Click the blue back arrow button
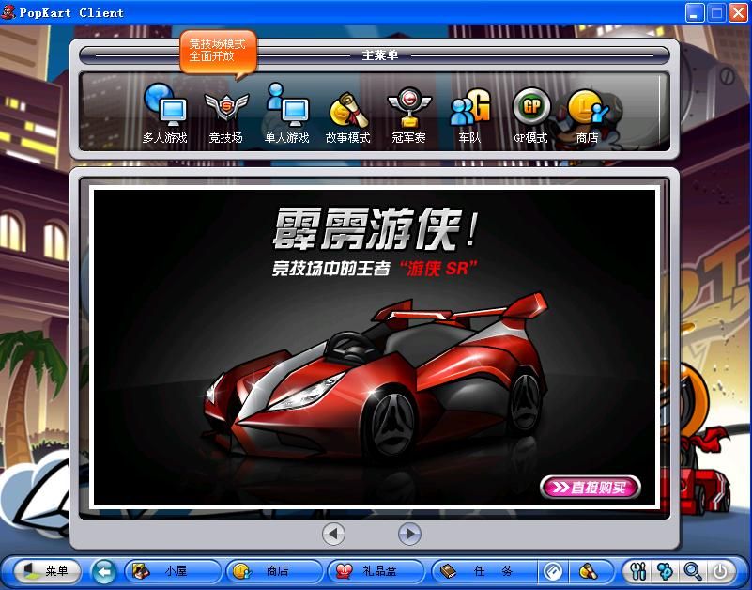This screenshot has height=590, width=752. (104, 570)
